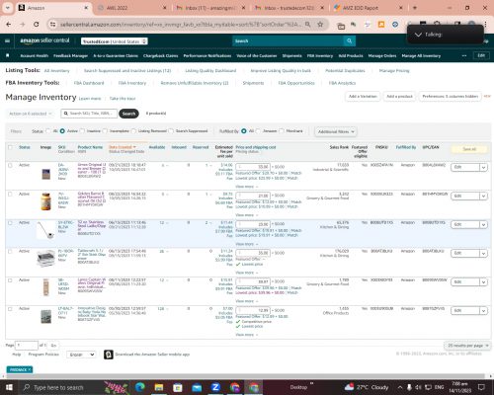Open File Explorer from the taskbar

(159, 387)
